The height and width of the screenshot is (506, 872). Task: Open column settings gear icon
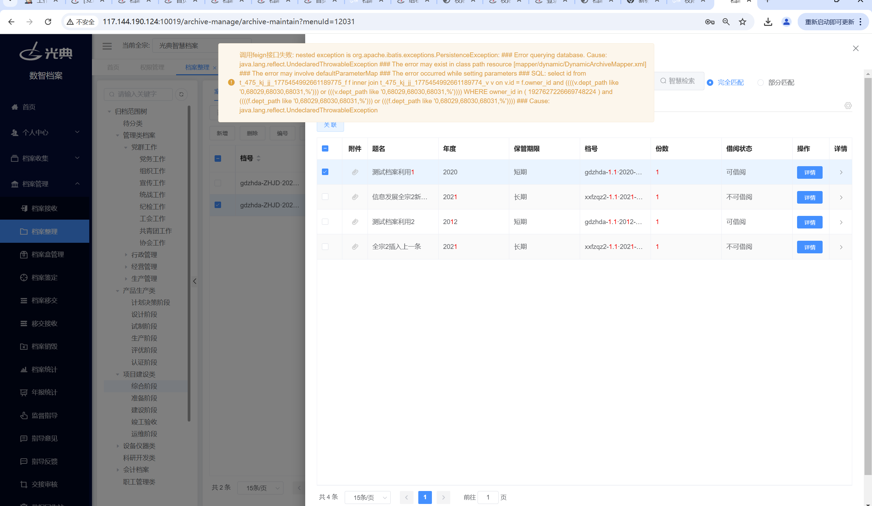848,106
